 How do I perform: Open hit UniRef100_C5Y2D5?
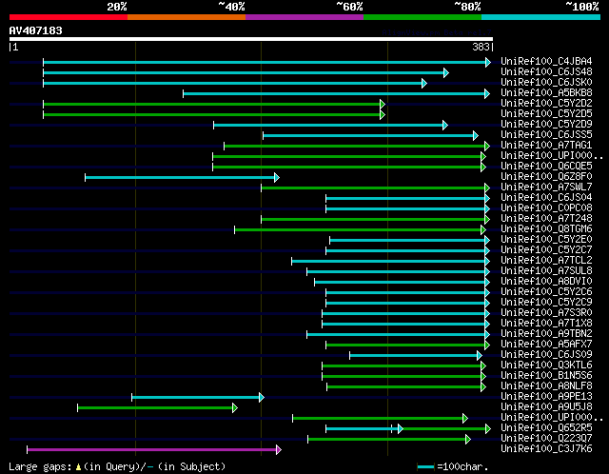(x=546, y=114)
